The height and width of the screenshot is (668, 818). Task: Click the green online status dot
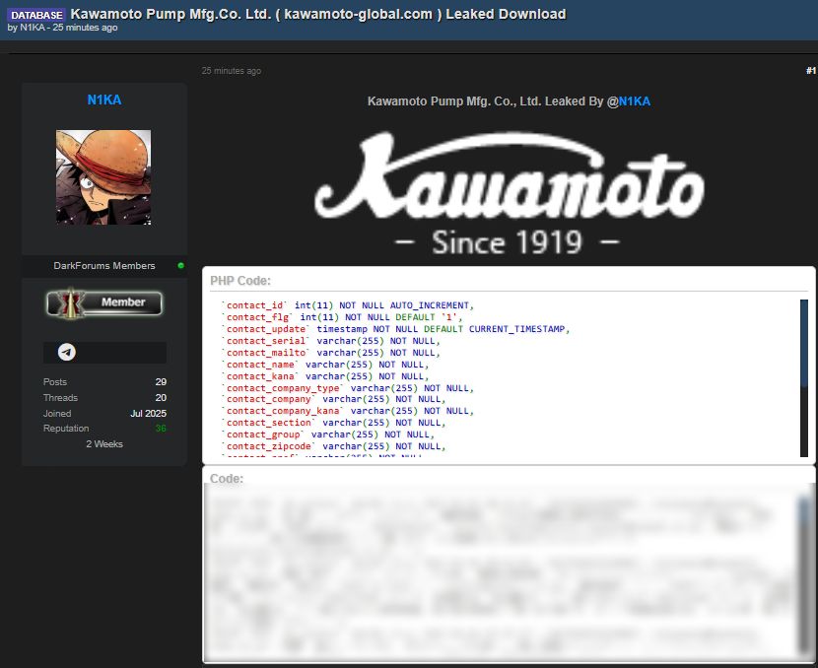(x=180, y=265)
